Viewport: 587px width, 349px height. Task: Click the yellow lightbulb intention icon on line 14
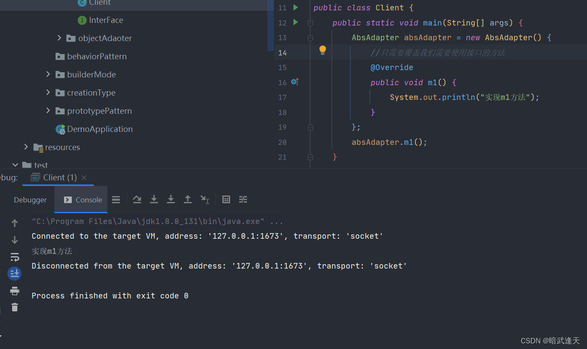point(323,51)
